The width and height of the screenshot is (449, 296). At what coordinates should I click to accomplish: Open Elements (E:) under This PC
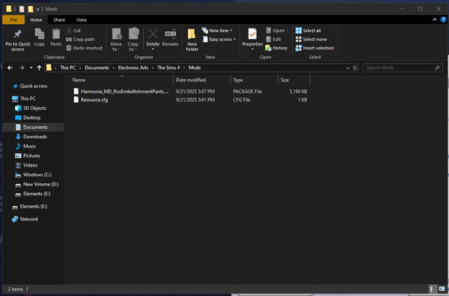(x=37, y=194)
